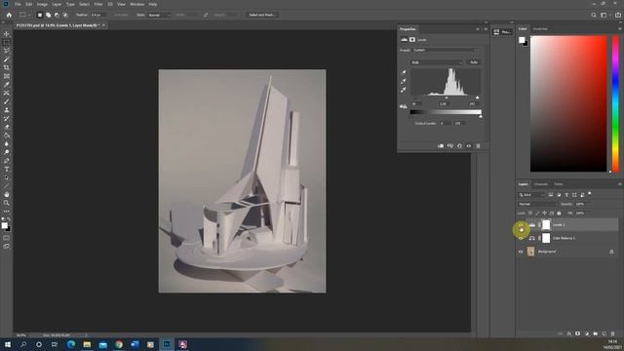Select the Brush tool
The width and height of the screenshot is (624, 351).
[7, 101]
